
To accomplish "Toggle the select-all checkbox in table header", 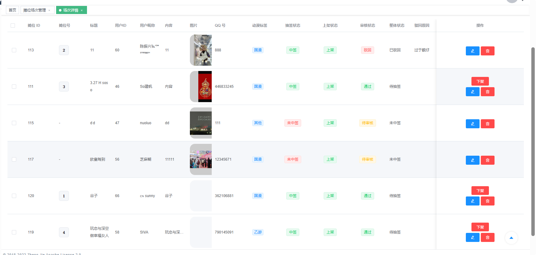I will coord(13,26).
